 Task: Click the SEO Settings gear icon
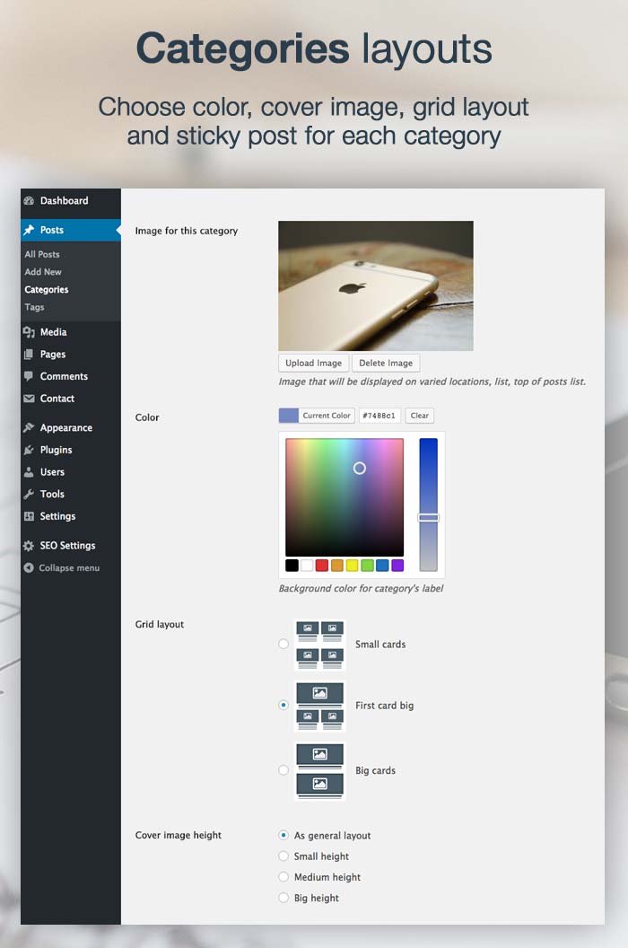(29, 545)
